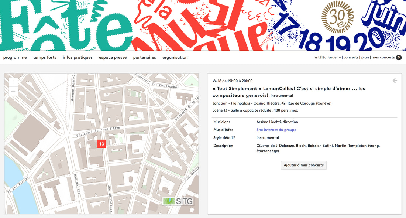Visit the Site internet du groupe link
406x218 pixels.
(276, 130)
